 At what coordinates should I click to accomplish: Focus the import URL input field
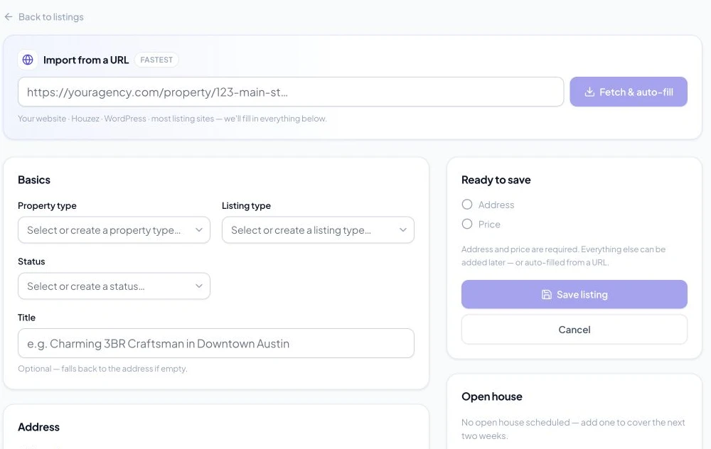click(x=291, y=92)
